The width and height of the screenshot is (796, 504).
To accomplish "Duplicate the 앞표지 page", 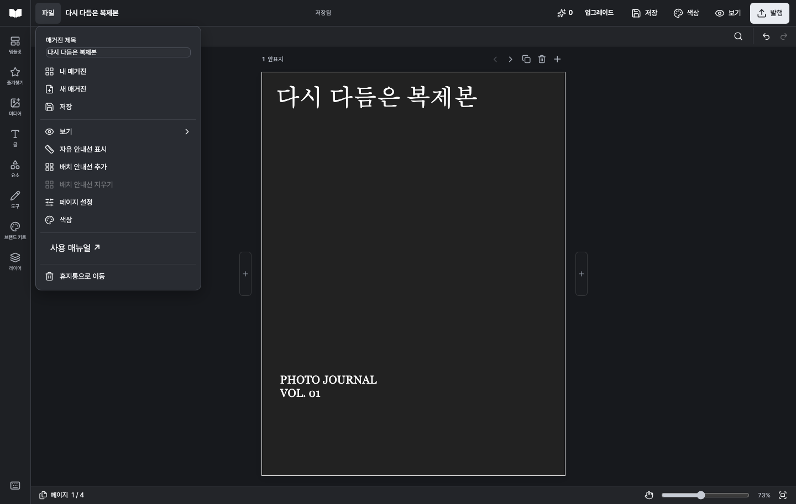I will [526, 59].
